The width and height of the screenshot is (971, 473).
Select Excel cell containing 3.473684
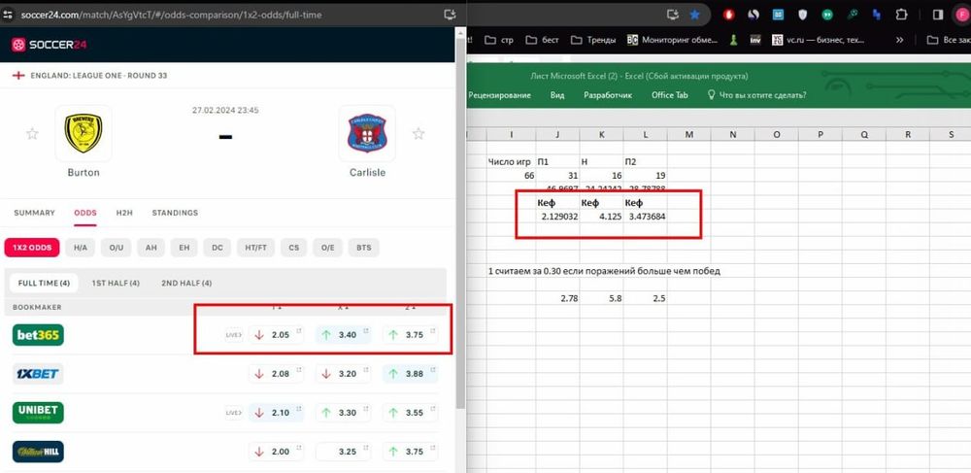(x=646, y=217)
